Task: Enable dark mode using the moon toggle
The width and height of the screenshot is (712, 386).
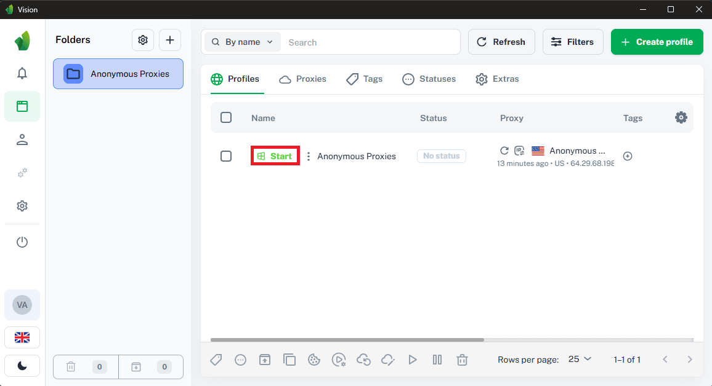Action: pos(22,366)
